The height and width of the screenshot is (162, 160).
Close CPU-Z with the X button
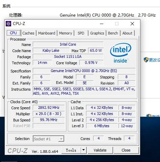pos(132,24)
